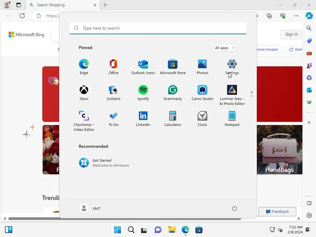Launch Camo Studio

pos(202,93)
